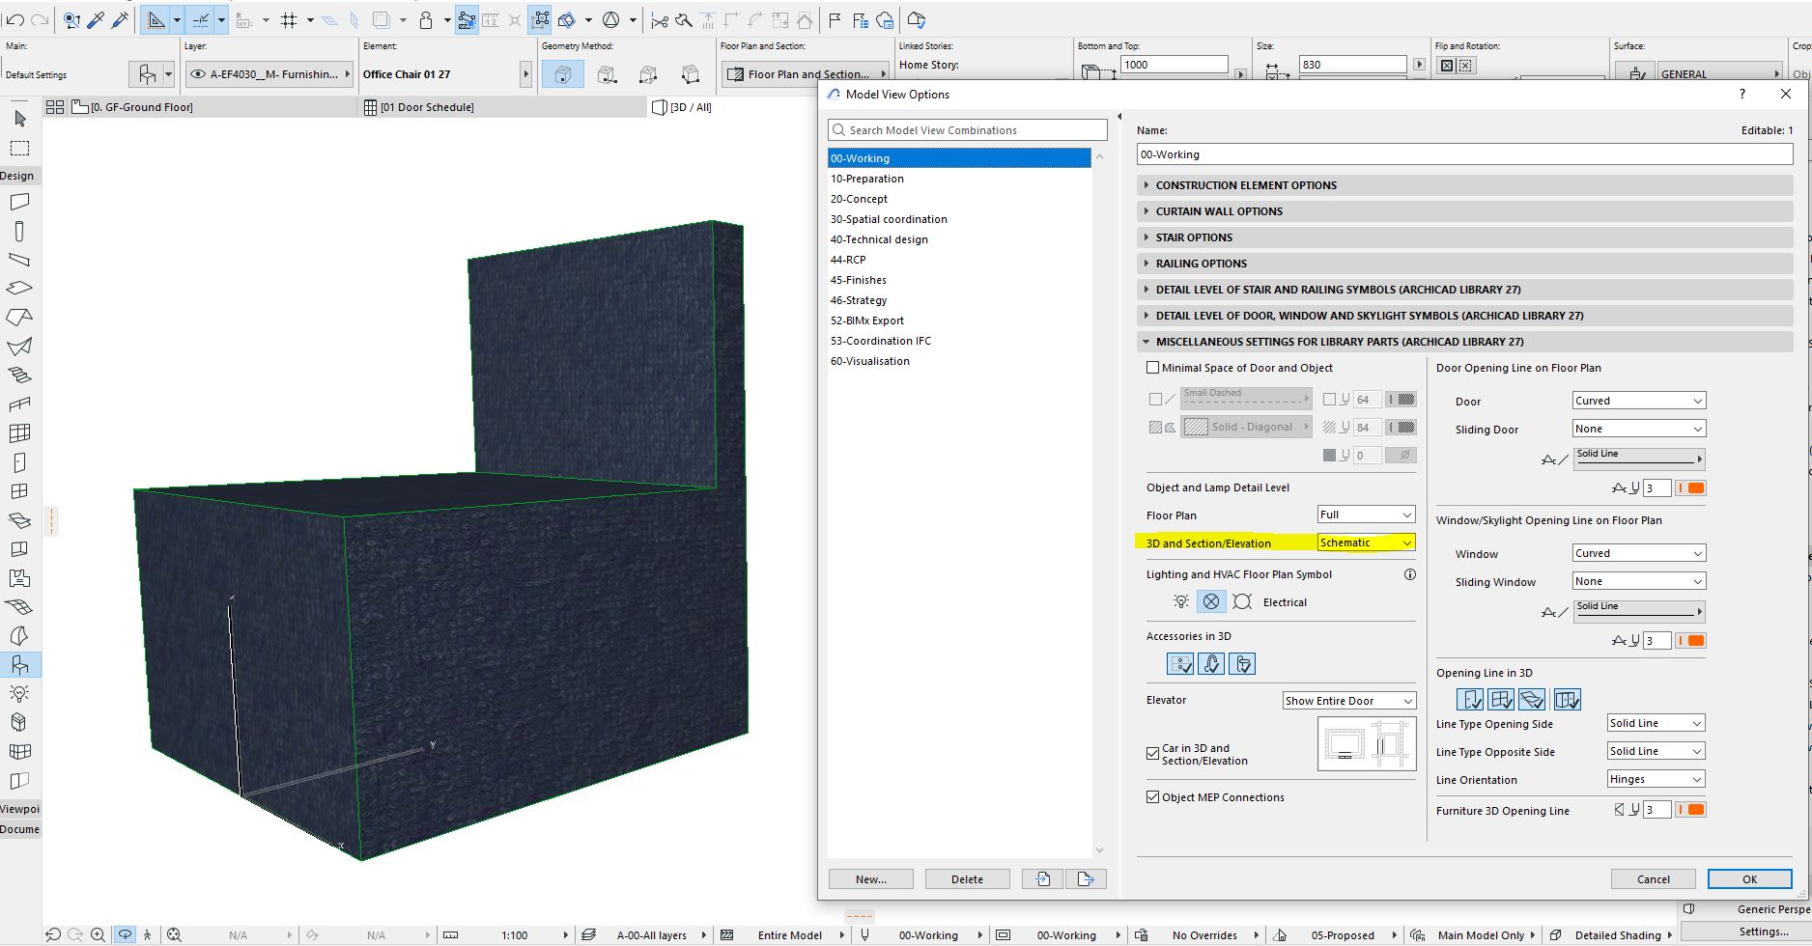1812x946 pixels.
Task: Click the Name field showing 00-Working
Action: click(x=1465, y=154)
